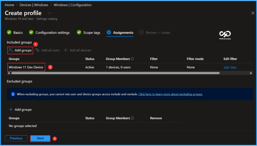257x146 pixels.
Task: Go to the Basics step
Action: point(15,33)
